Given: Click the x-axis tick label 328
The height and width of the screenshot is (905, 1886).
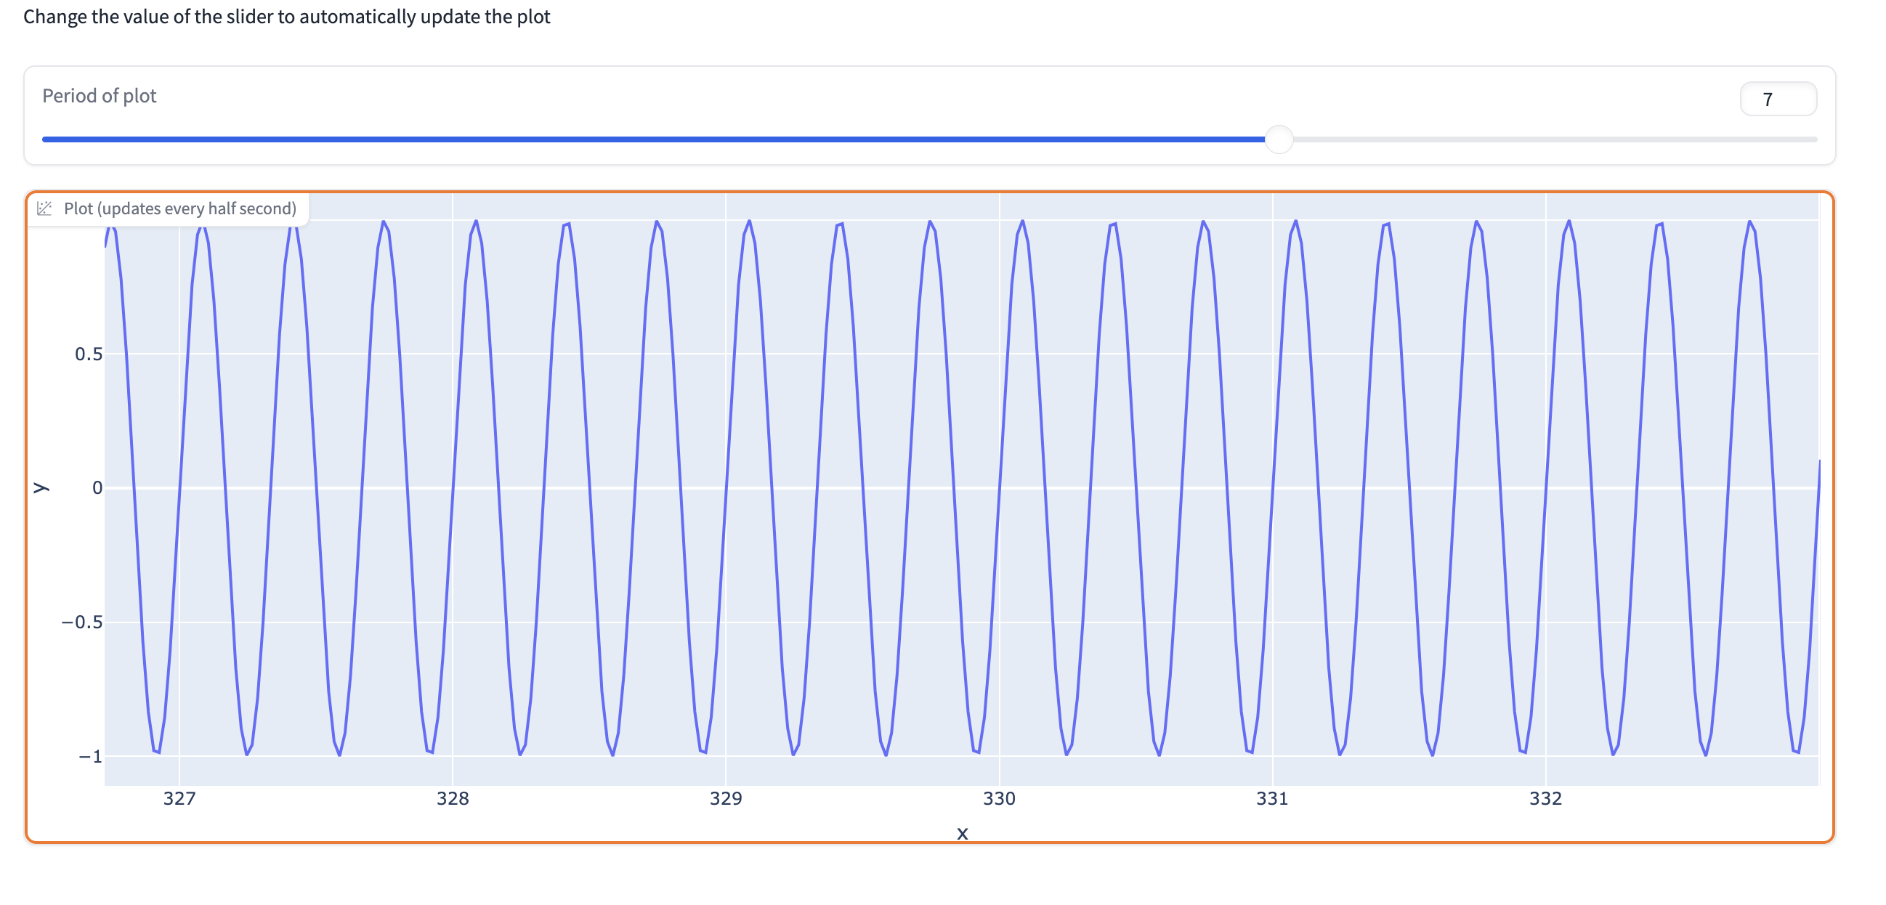Looking at the screenshot, I should pyautogui.click(x=453, y=799).
